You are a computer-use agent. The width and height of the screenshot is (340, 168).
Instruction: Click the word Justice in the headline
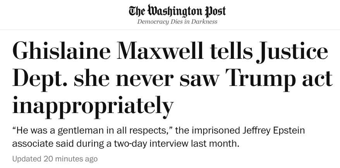pyautogui.click(x=292, y=52)
